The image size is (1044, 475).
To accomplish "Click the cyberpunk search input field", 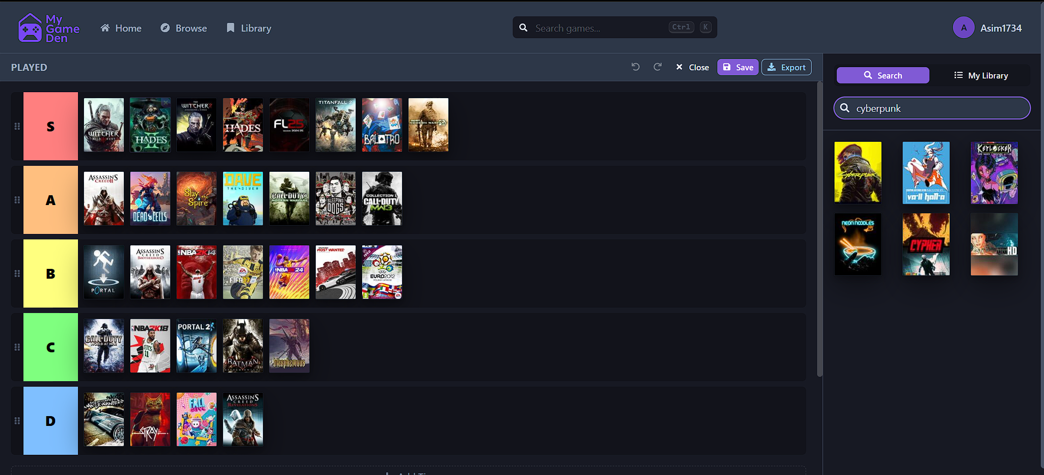I will point(932,108).
